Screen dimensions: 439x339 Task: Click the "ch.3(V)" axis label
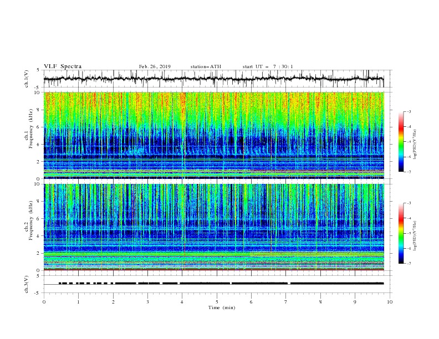(x=27, y=284)
